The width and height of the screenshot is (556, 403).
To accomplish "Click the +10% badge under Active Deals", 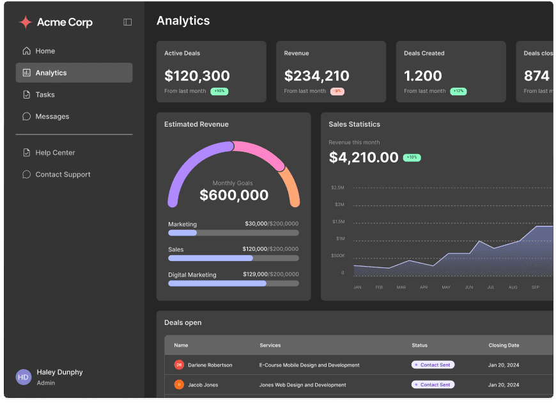I will [219, 91].
